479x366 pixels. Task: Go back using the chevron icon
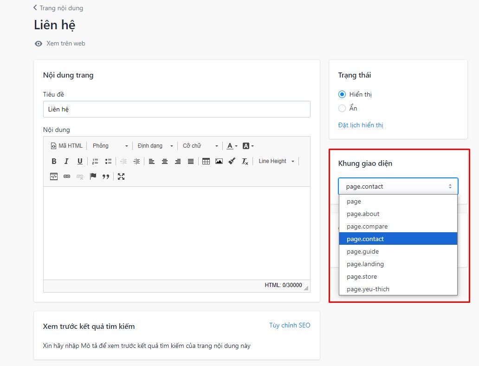tap(35, 7)
